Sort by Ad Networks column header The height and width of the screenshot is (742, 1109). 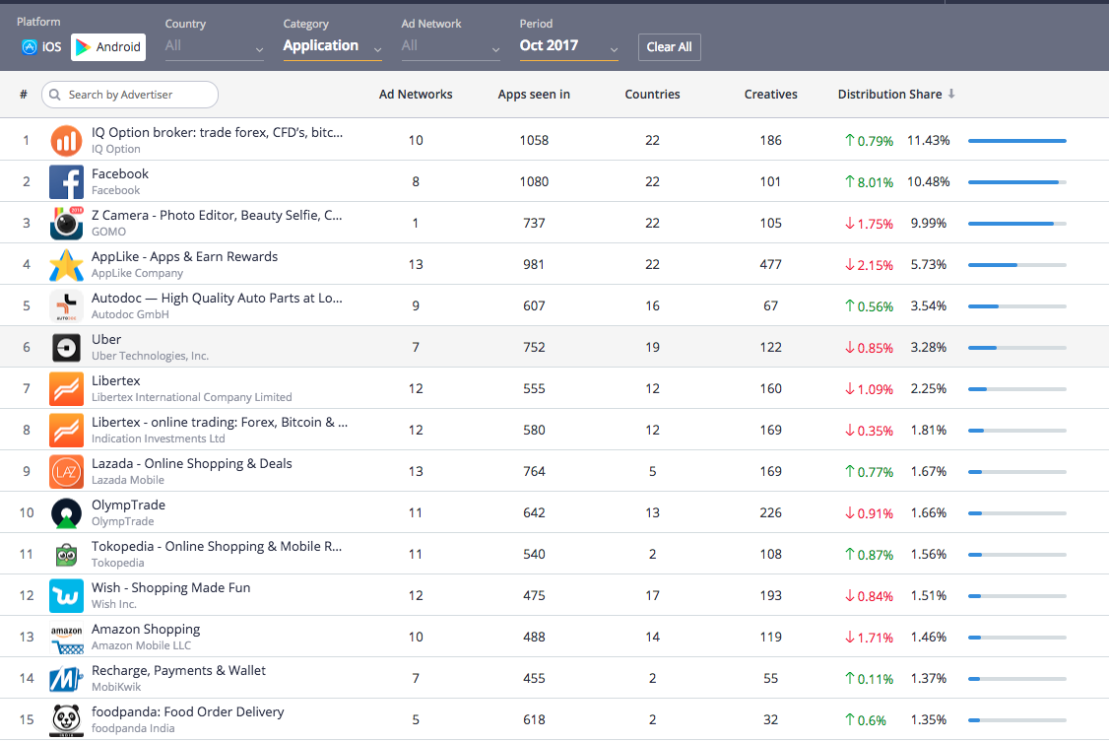tap(416, 94)
